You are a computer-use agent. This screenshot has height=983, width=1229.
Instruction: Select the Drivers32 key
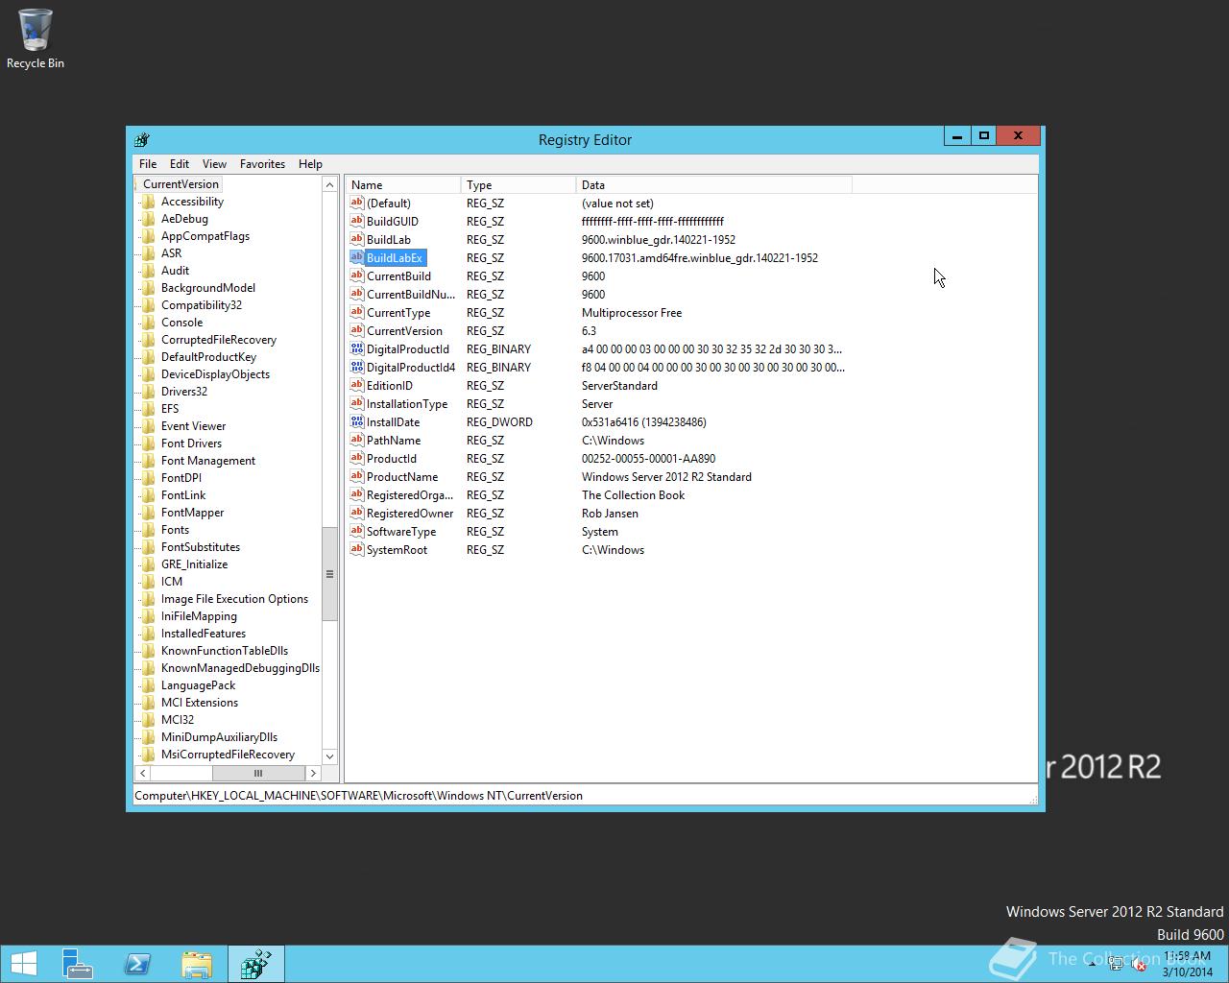point(184,392)
